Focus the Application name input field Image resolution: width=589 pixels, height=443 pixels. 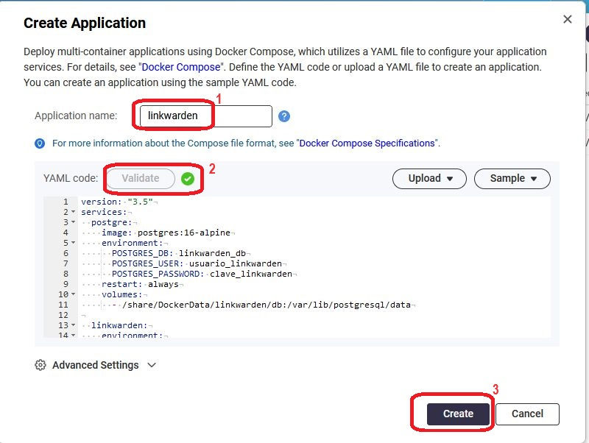click(x=205, y=116)
